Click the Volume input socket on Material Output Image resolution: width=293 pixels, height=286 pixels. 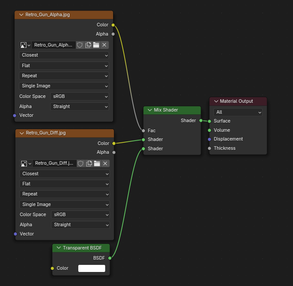(x=209, y=130)
